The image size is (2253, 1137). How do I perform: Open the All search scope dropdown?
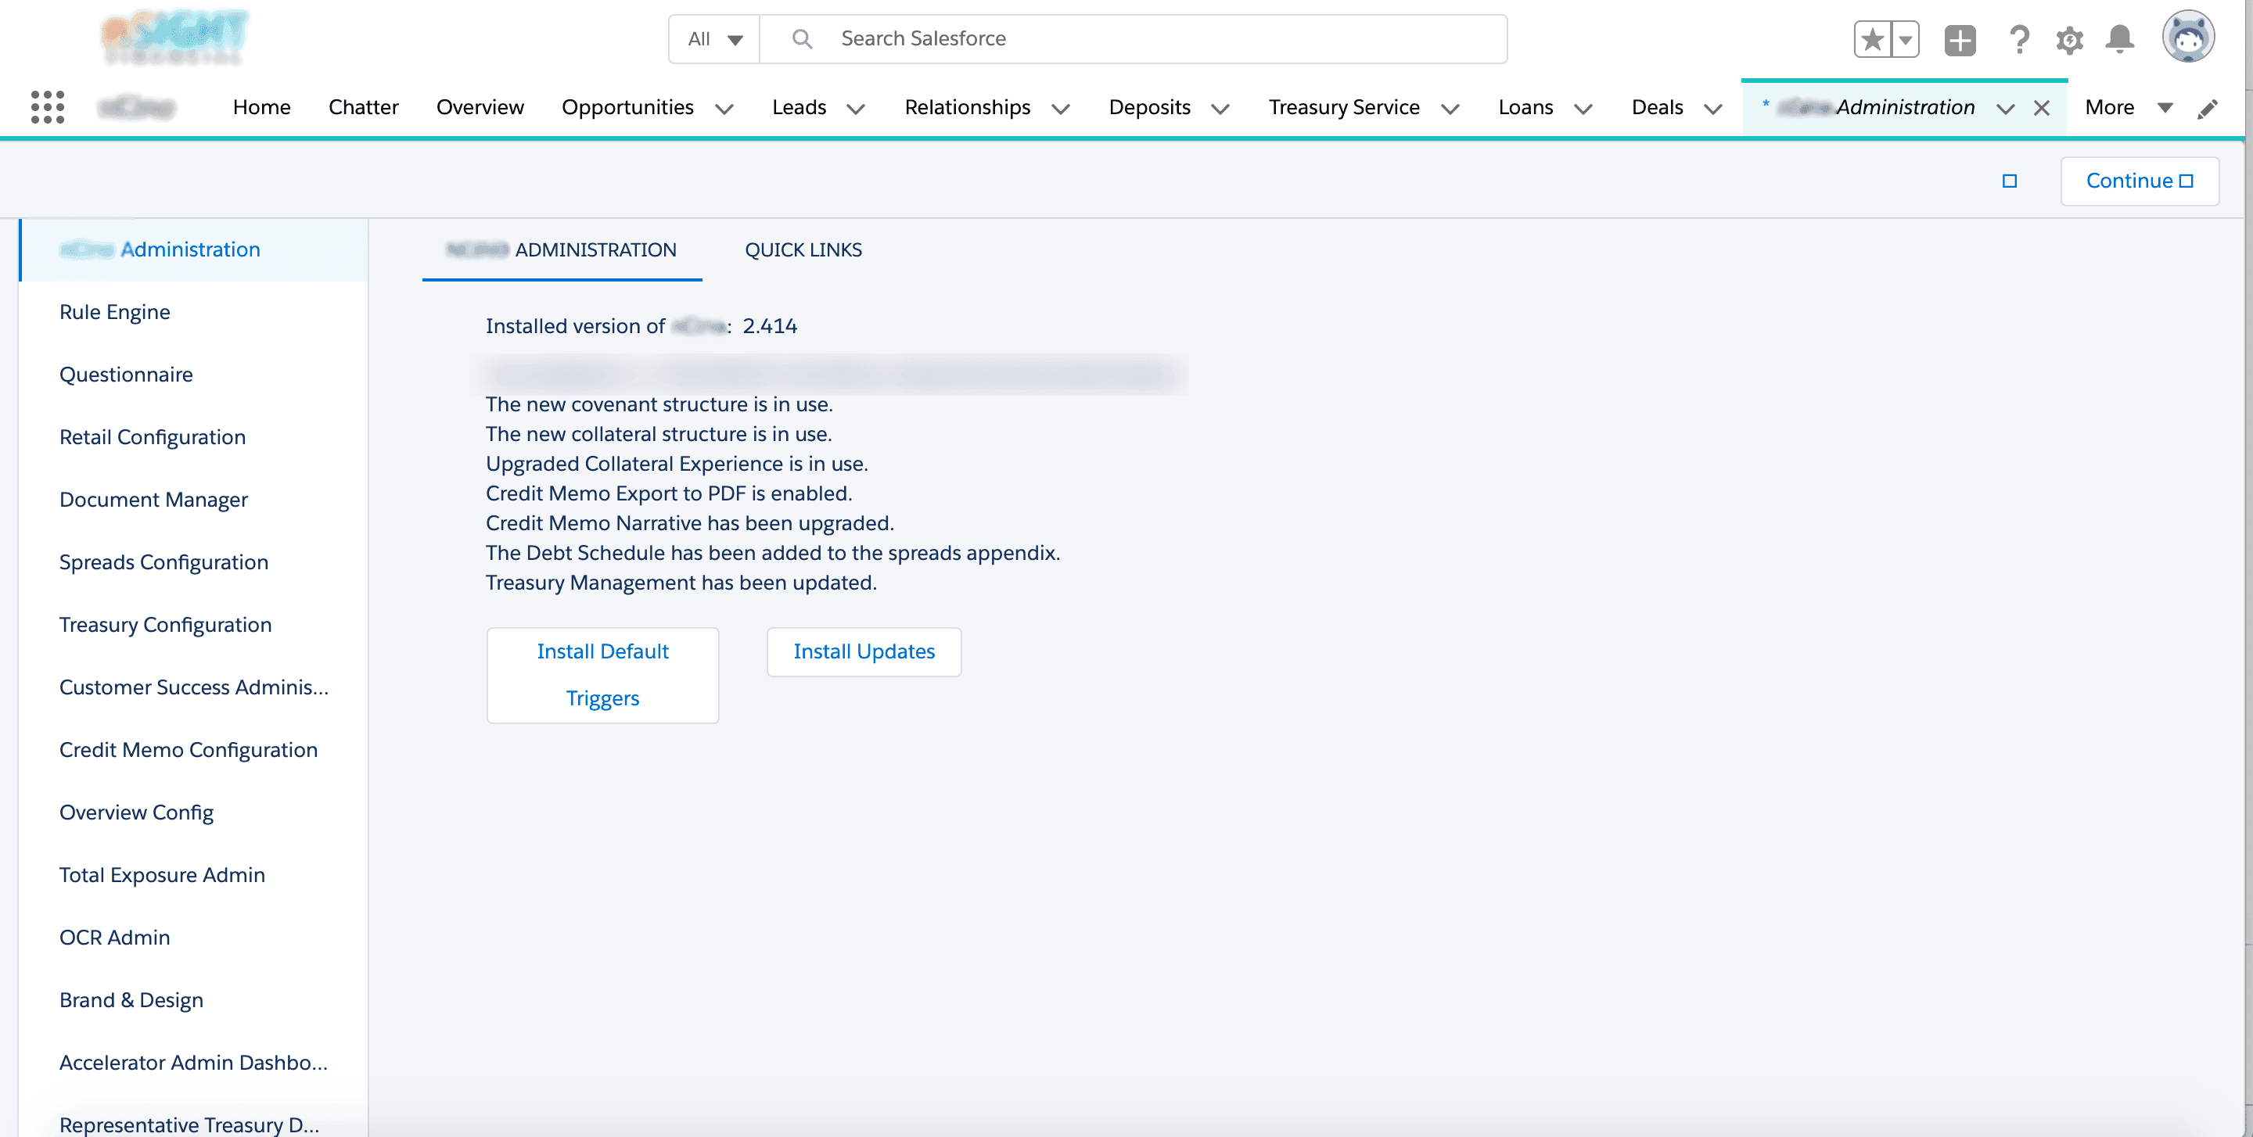[714, 39]
